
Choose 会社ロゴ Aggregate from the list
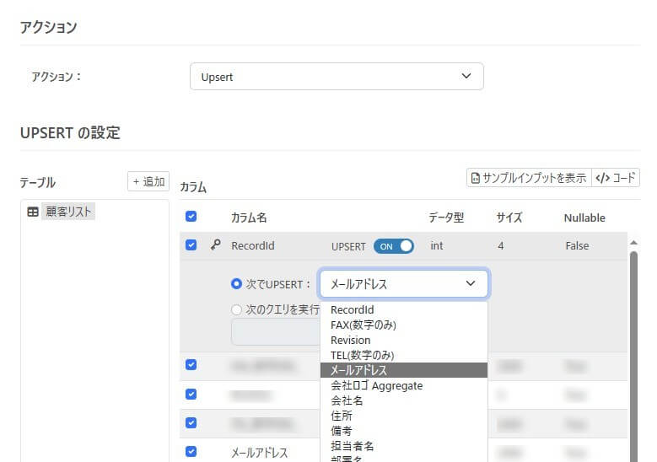coord(404,385)
